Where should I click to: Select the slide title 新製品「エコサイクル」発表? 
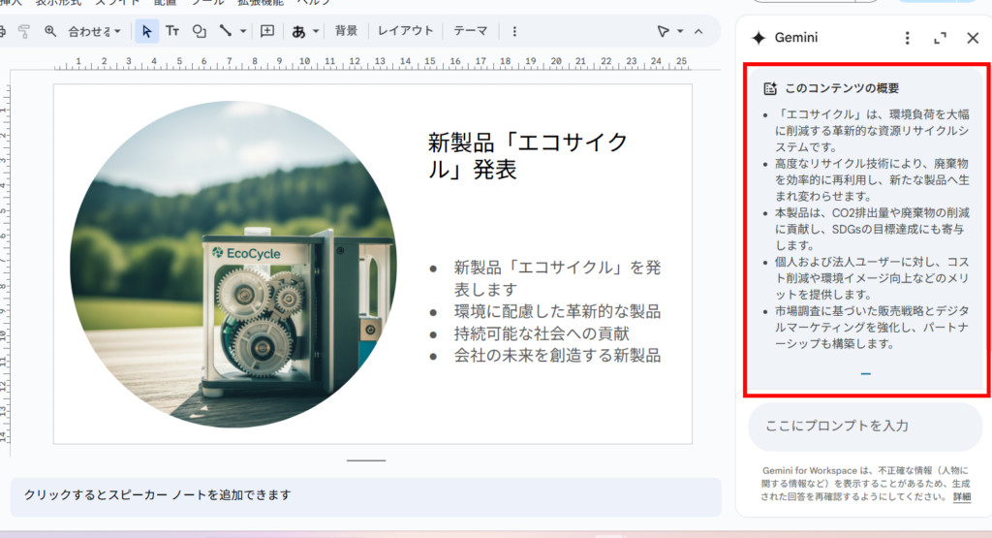(527, 156)
